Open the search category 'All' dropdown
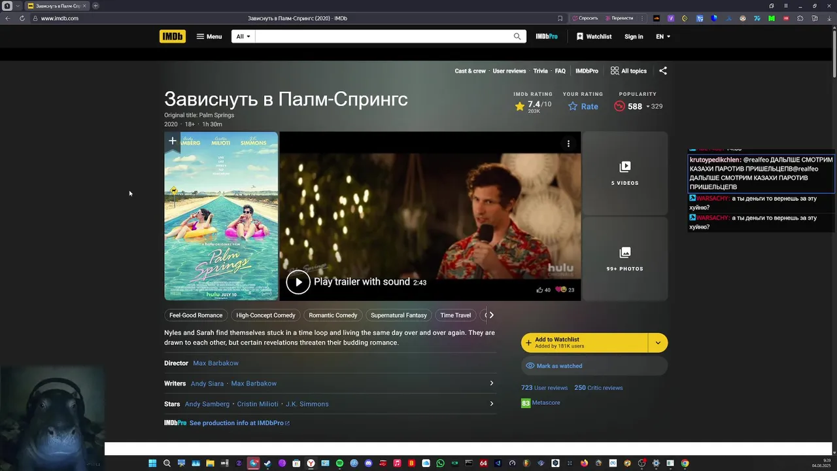 point(243,37)
